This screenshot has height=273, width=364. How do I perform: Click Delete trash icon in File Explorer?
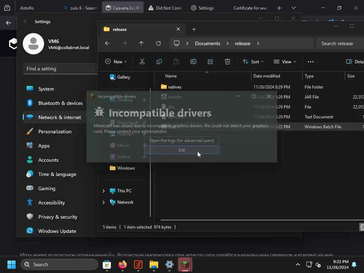(x=227, y=62)
